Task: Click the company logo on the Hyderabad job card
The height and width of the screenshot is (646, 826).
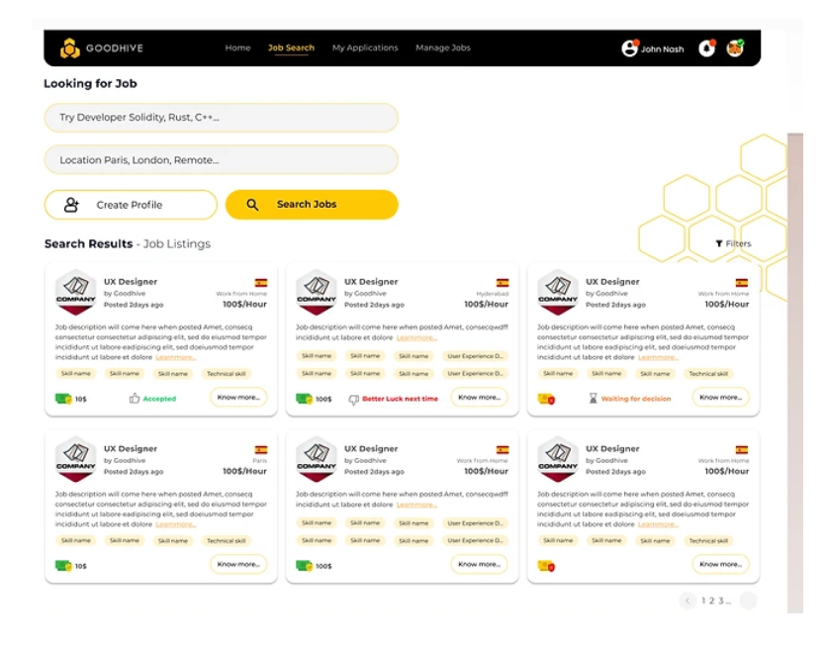Action: click(x=317, y=293)
